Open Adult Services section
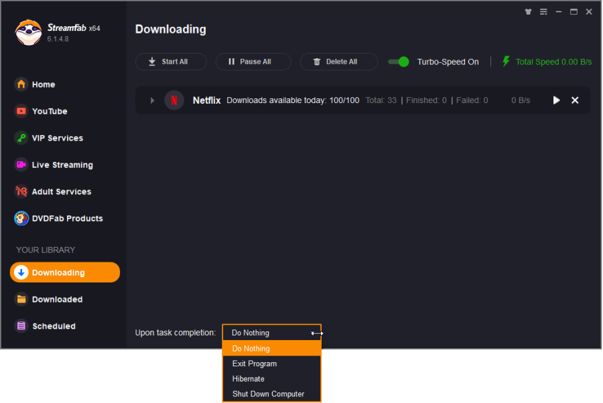 point(53,191)
